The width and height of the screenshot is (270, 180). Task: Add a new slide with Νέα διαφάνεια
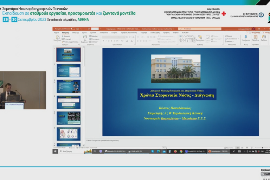(x=85, y=38)
